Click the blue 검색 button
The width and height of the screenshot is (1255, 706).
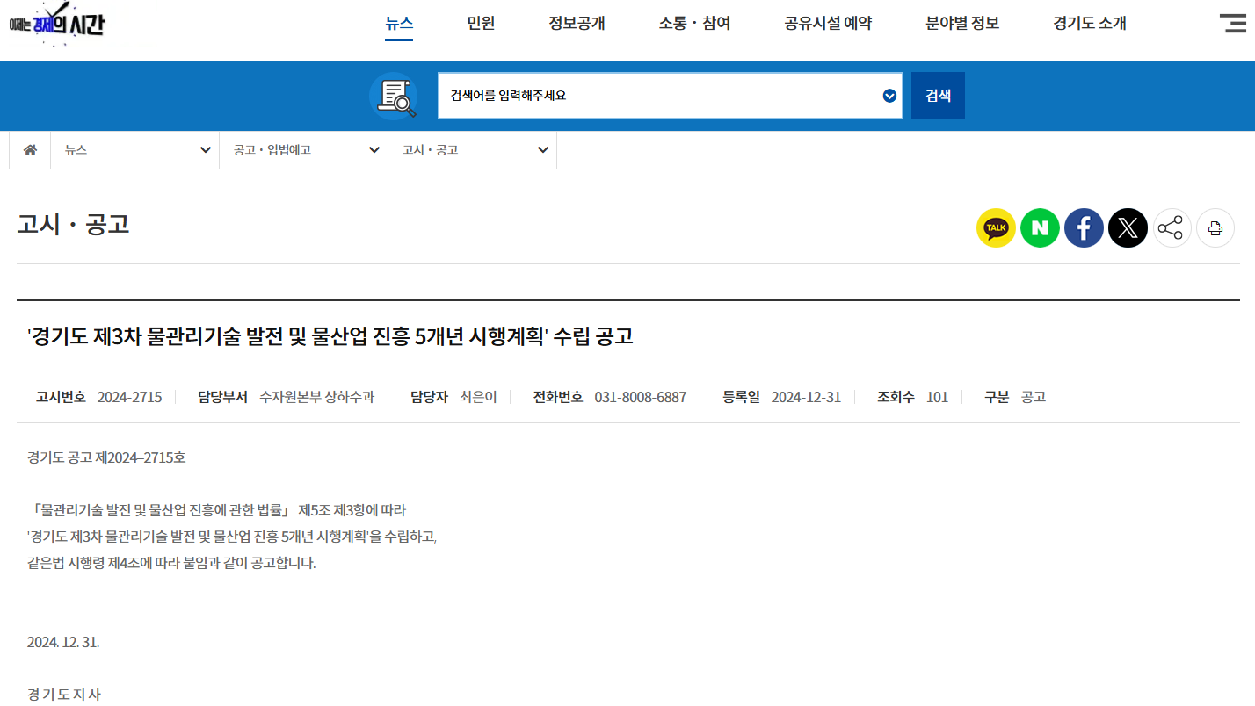tap(938, 96)
